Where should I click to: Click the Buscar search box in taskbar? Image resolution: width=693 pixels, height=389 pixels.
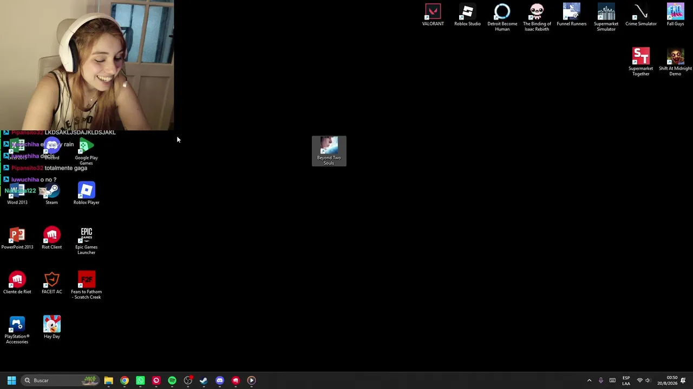click(x=61, y=380)
